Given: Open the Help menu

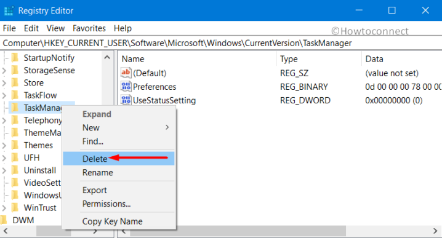Looking at the screenshot, I should click(x=123, y=28).
